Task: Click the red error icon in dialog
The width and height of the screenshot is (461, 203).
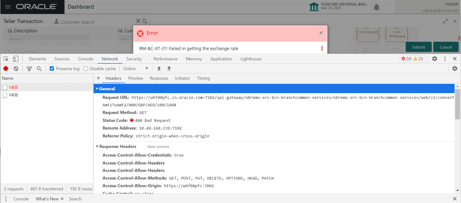Action: 140,33
